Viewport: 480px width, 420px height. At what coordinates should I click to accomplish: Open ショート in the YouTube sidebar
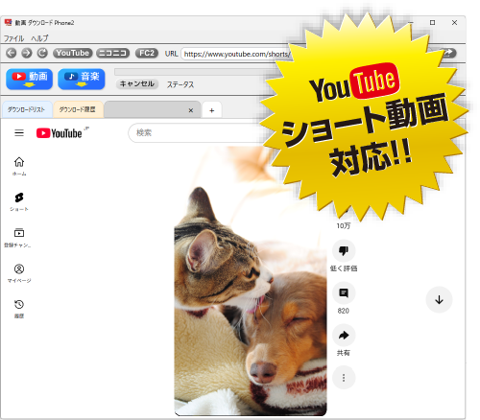tap(19, 201)
